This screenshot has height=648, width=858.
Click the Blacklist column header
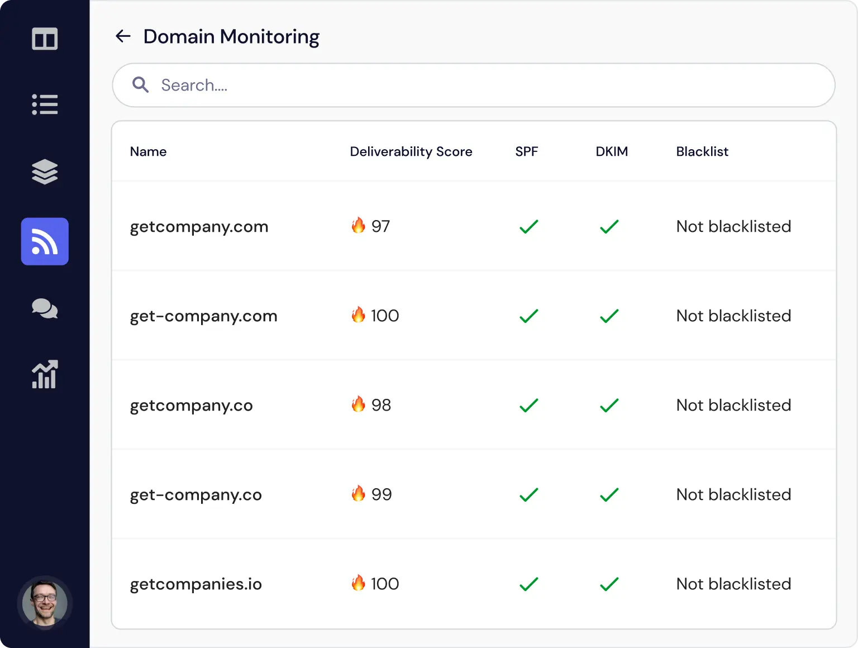[702, 151]
